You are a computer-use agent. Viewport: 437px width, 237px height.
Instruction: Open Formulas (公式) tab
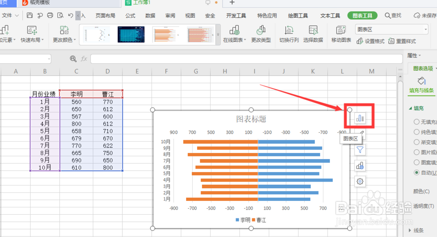click(130, 16)
